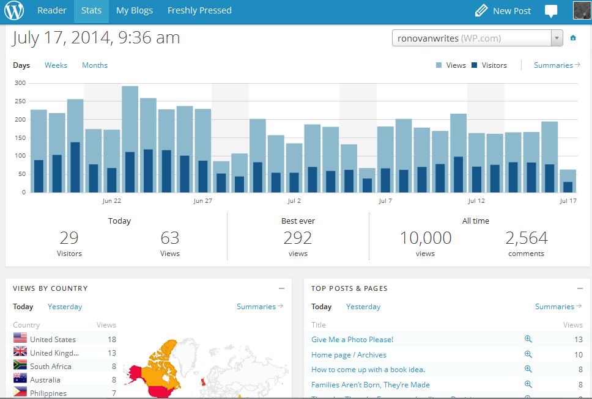Collapse the Top Posts & Pages panel
Image resolution: width=592 pixels, height=399 pixels.
[x=580, y=288]
